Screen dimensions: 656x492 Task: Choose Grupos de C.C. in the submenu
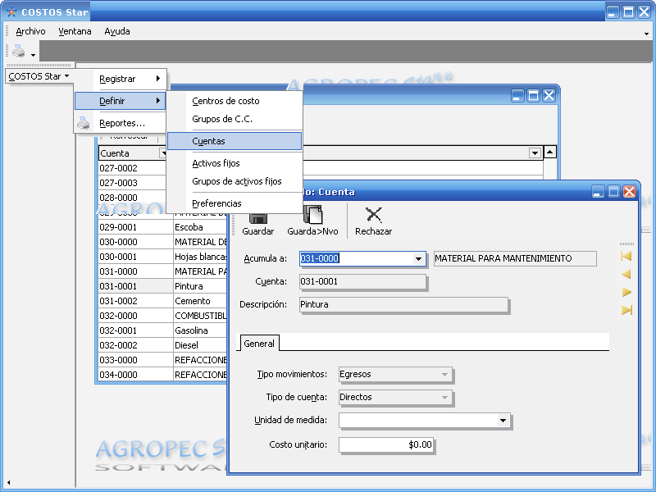(x=235, y=119)
